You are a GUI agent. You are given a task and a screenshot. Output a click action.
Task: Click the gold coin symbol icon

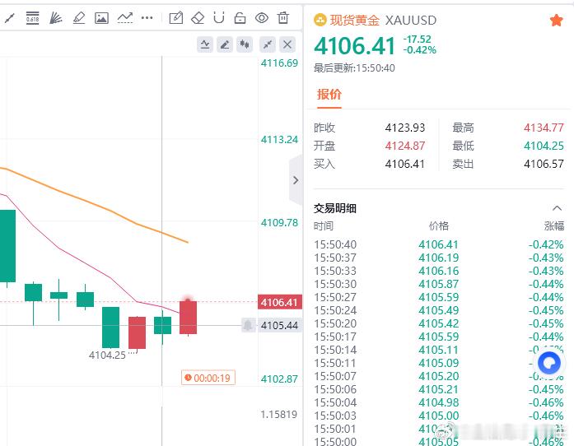click(320, 20)
